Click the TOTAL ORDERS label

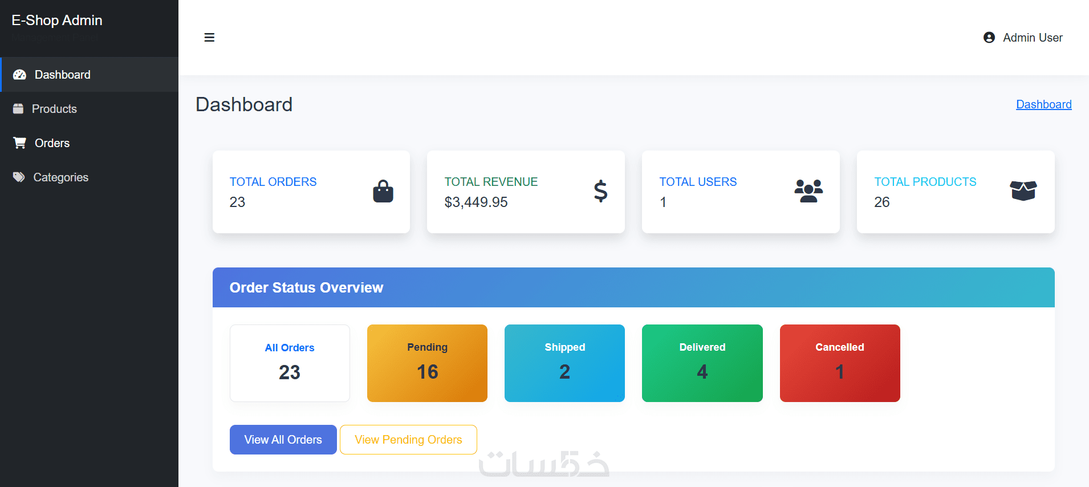coord(273,182)
